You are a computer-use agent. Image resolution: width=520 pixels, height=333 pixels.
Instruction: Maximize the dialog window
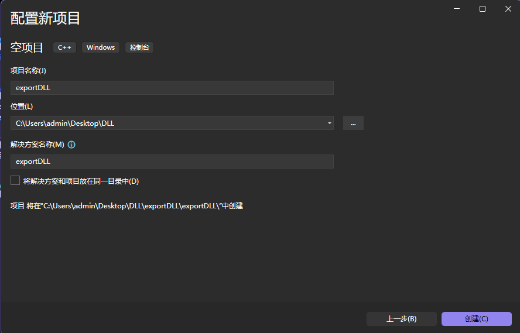[x=483, y=9]
